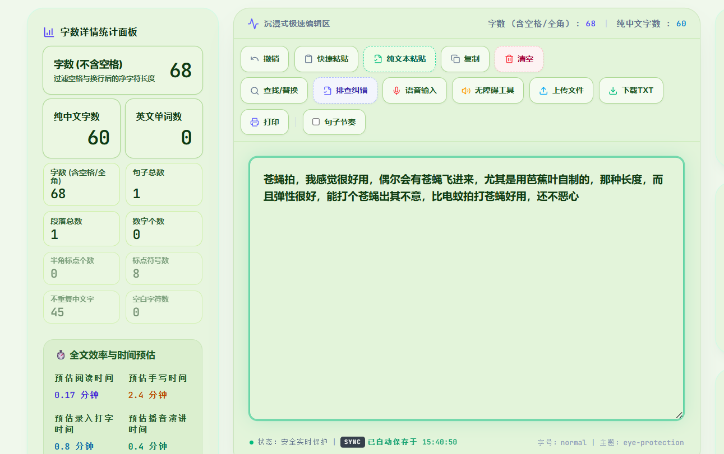Click the download icon beside 下载TXT
This screenshot has height=454, width=724.
[x=613, y=90]
